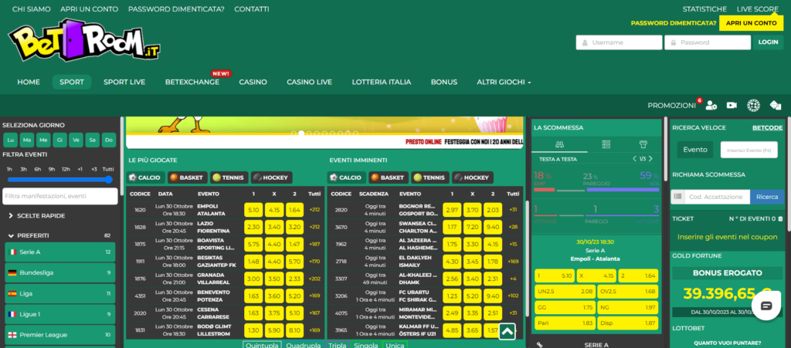Go to next Testa a Testa page
The height and width of the screenshot is (348, 791).
pyautogui.click(x=650, y=159)
